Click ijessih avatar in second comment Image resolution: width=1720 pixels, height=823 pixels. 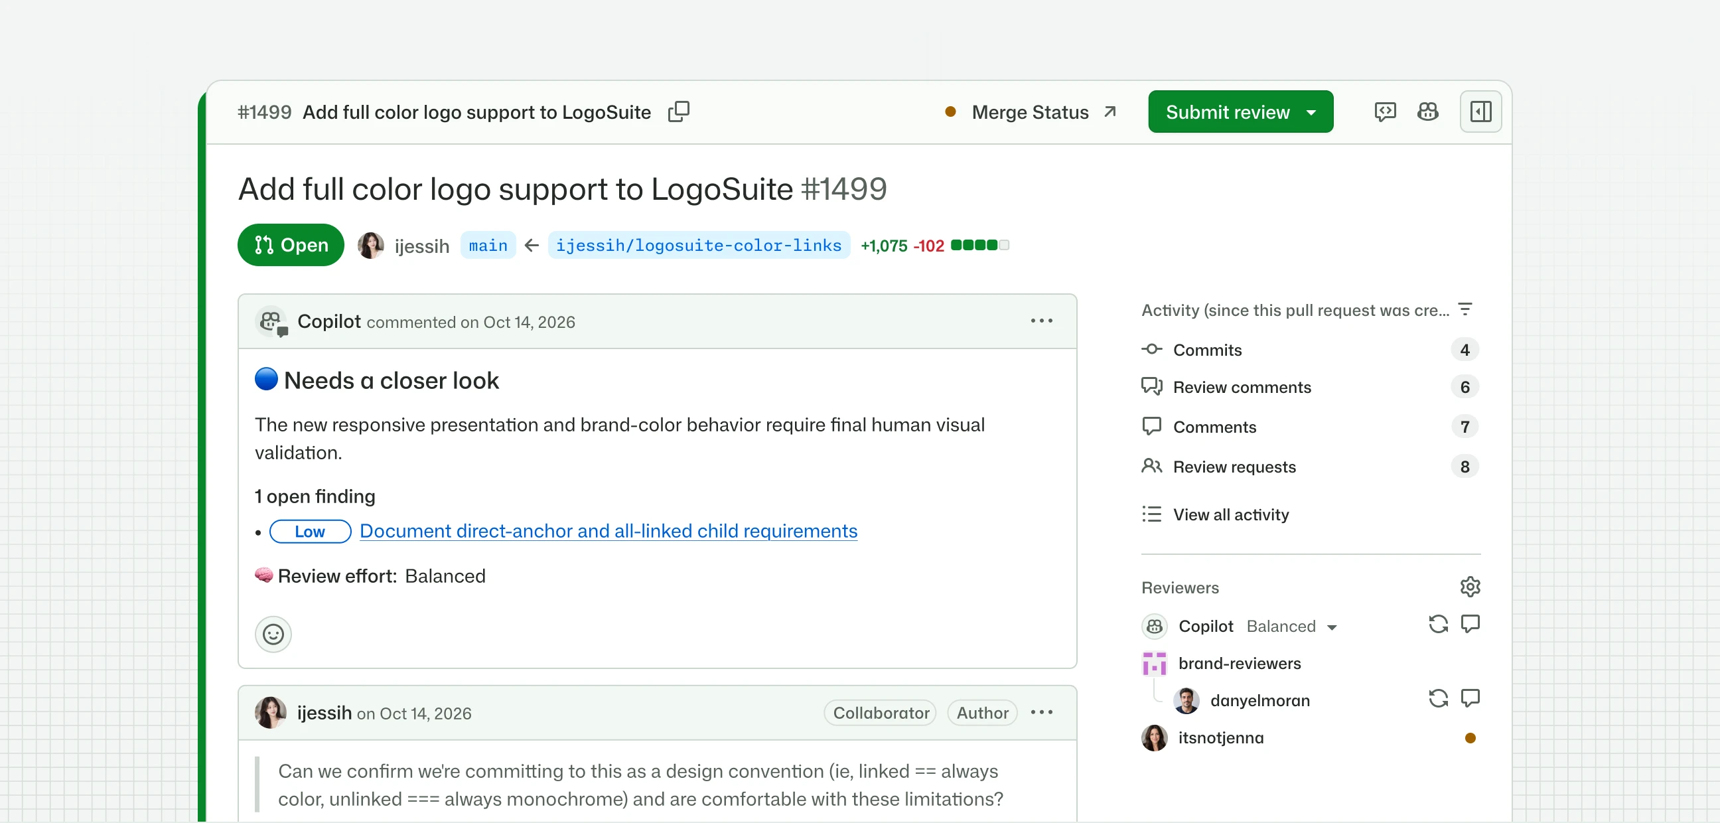[271, 713]
